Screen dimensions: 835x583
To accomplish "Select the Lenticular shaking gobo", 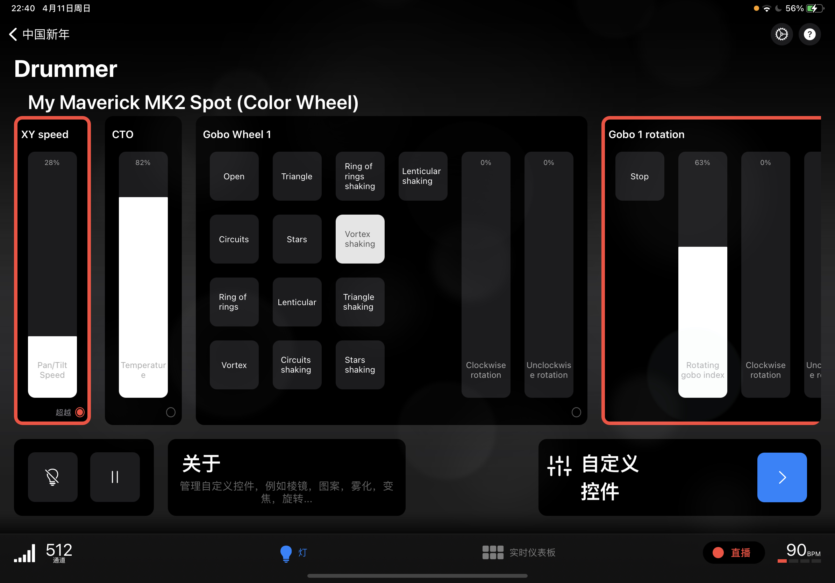I will pos(423,176).
